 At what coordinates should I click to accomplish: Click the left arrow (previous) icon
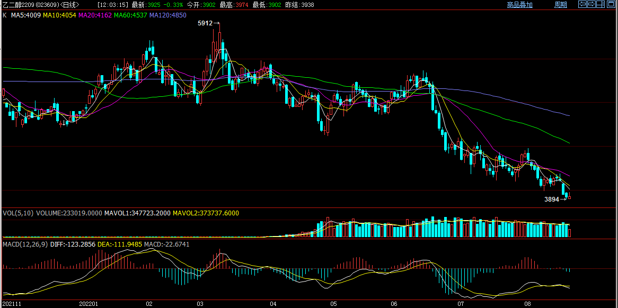(582, 4)
